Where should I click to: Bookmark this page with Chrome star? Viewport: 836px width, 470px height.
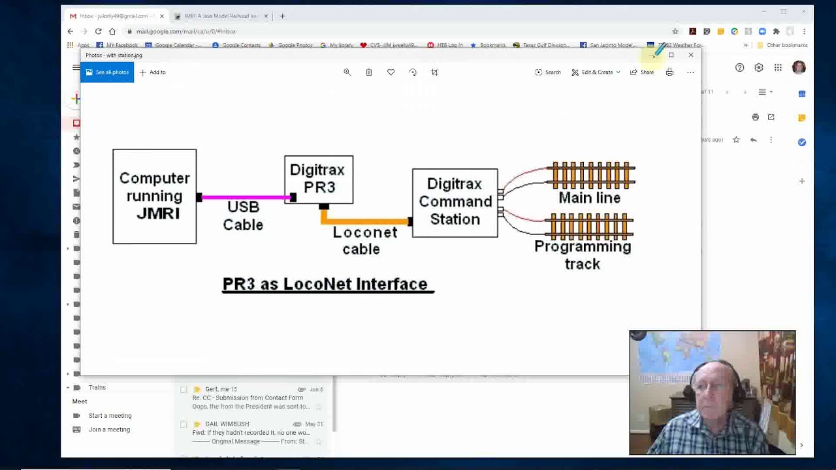pyautogui.click(x=675, y=31)
